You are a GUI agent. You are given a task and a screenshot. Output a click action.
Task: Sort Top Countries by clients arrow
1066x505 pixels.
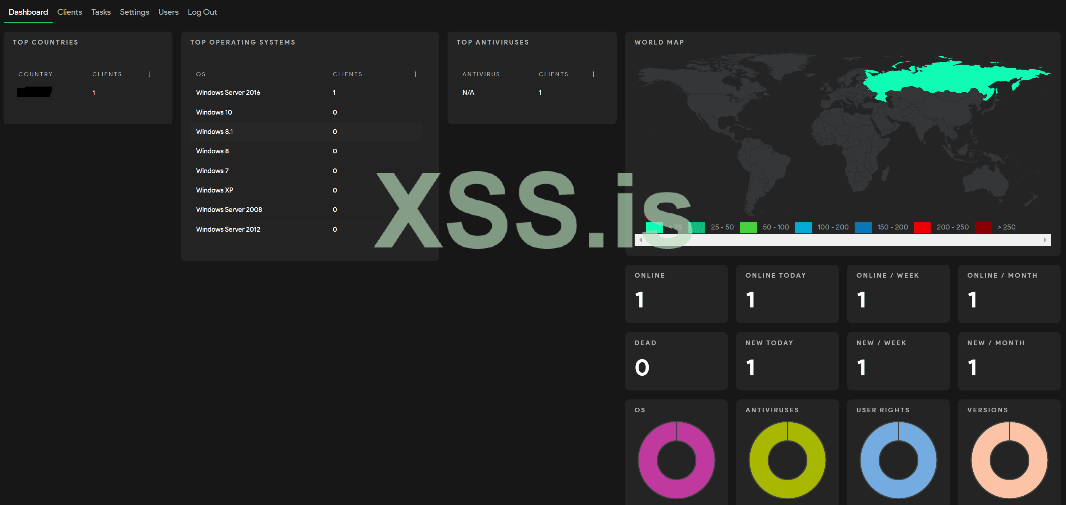click(149, 74)
